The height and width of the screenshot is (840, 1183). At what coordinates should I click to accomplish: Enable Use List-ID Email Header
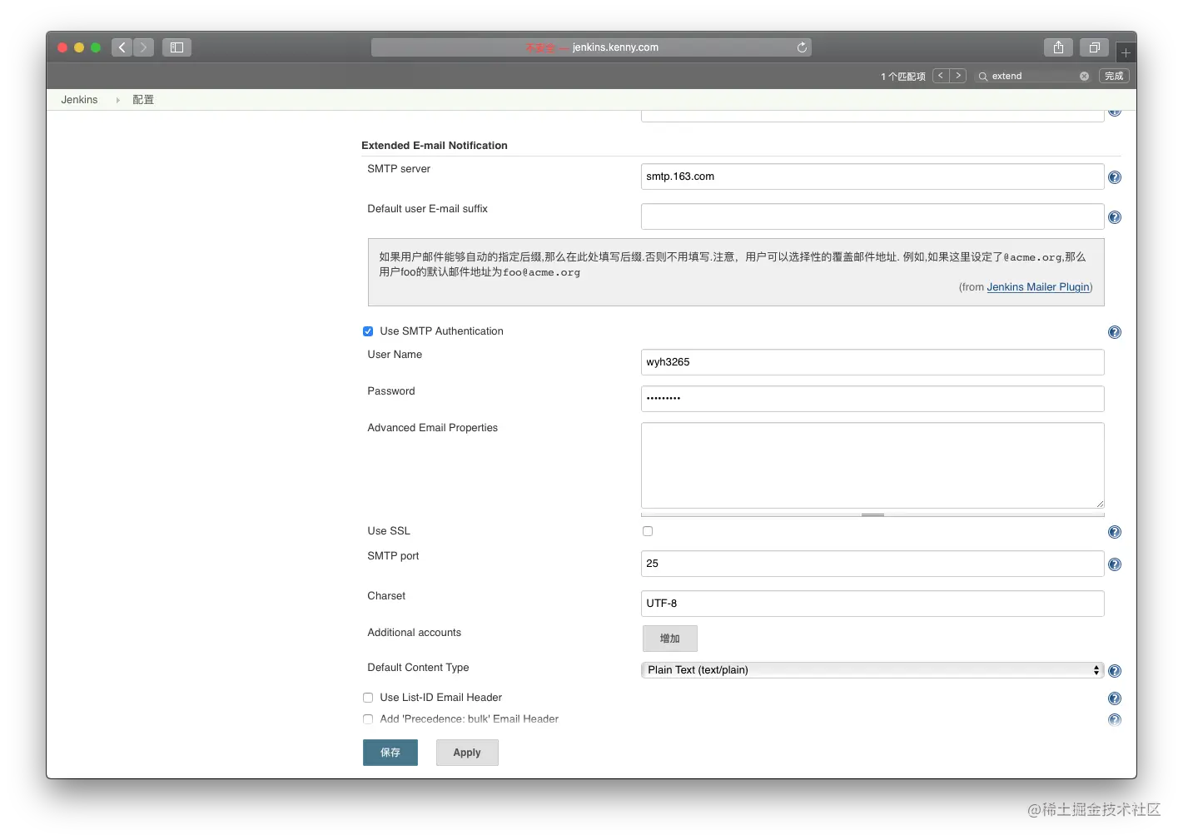(368, 698)
